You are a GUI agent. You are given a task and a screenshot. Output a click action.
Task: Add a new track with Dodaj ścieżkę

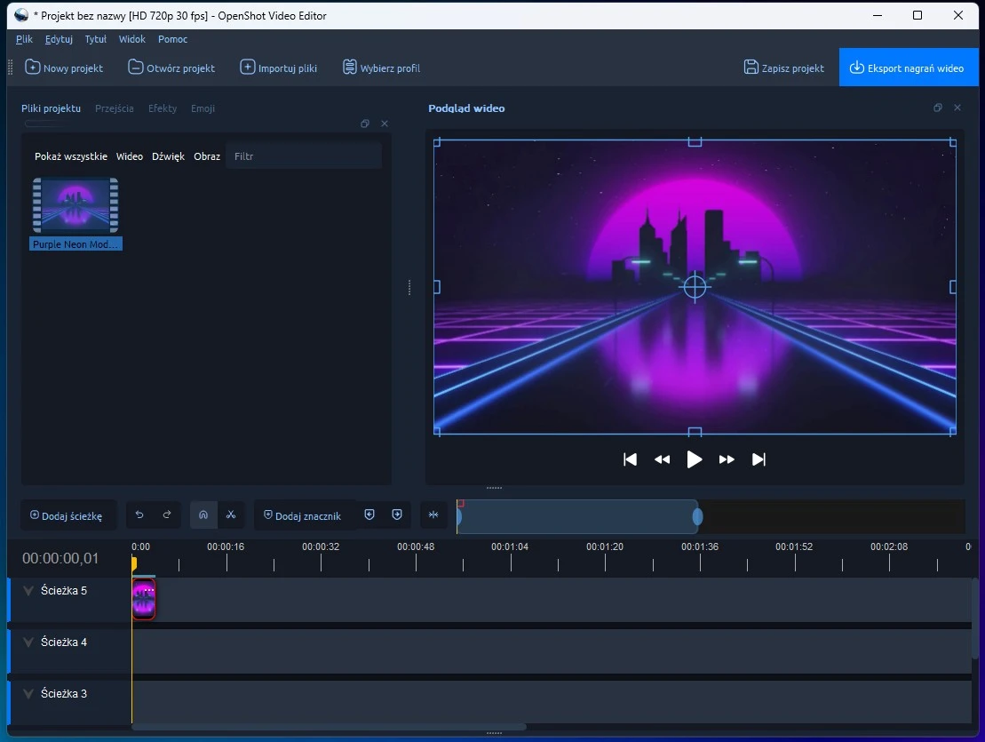[x=68, y=515]
